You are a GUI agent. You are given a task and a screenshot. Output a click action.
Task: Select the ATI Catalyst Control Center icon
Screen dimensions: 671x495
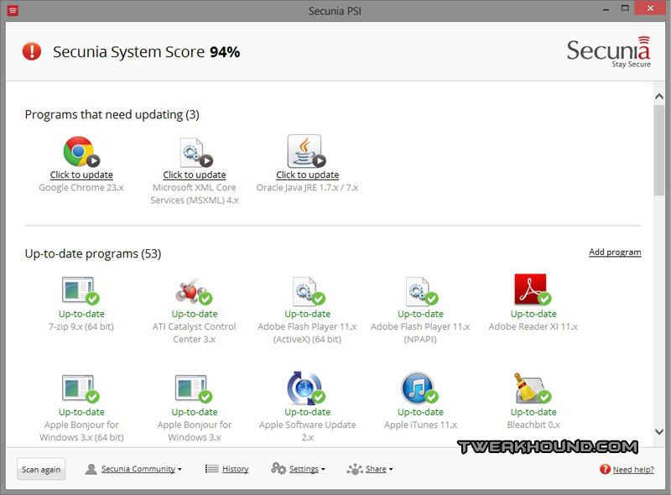pos(194,291)
